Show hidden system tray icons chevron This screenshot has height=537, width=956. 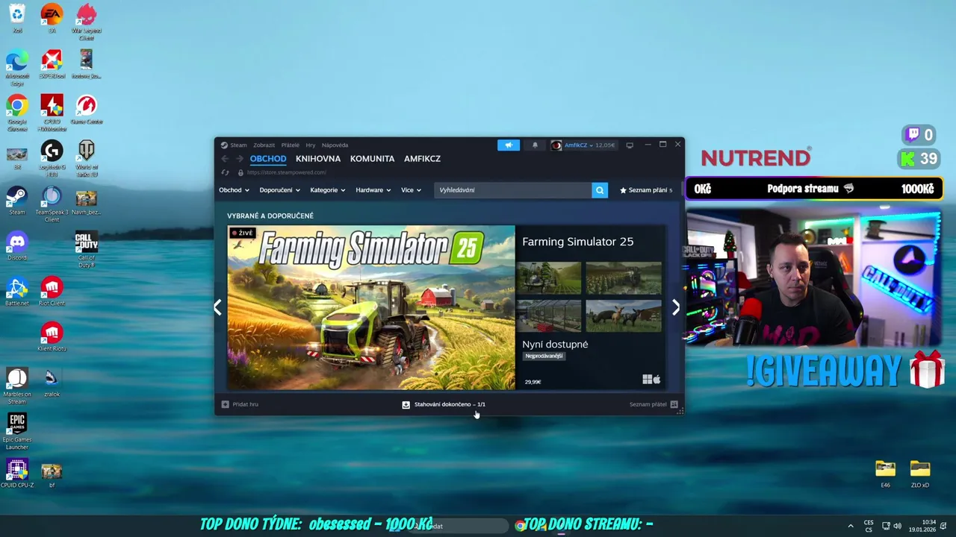point(850,526)
